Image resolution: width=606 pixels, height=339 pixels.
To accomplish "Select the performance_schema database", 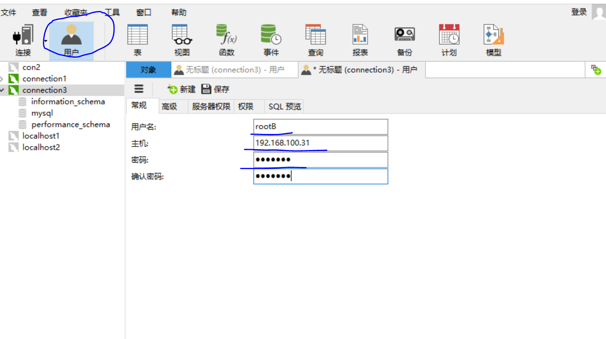I will 70,125.
